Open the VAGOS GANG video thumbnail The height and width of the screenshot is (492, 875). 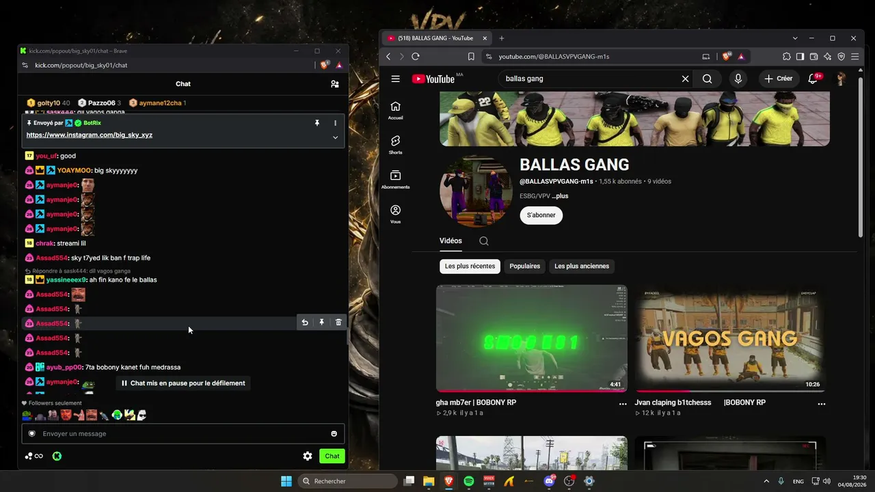pos(730,338)
